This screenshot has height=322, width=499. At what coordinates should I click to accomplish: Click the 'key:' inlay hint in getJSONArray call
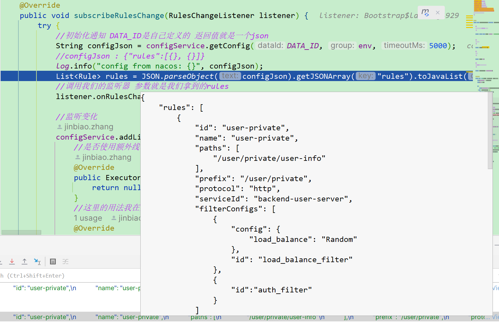[365, 76]
